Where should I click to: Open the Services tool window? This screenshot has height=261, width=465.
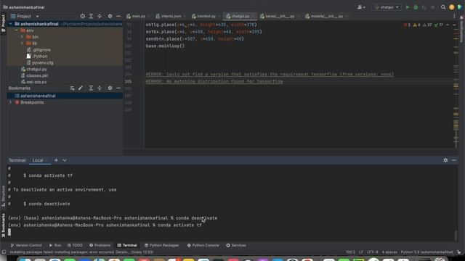point(236,245)
